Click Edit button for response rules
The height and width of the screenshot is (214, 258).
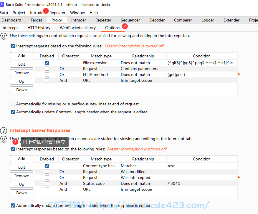pos(21,167)
